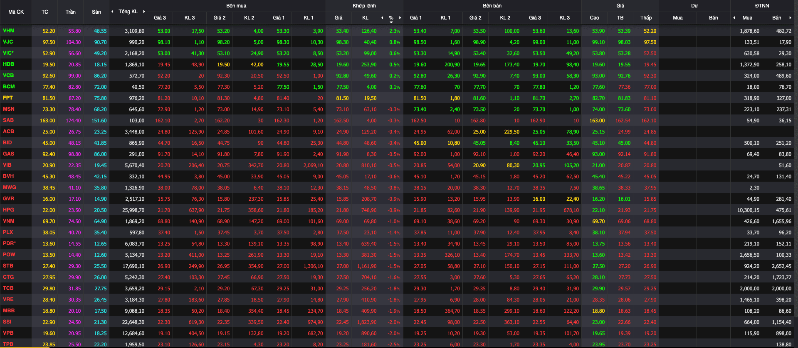Sort by the TC column header
This screenshot has height=348, width=798.
[45, 12]
